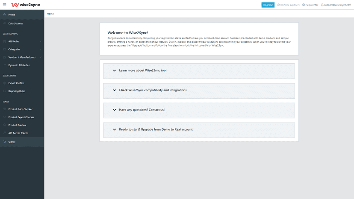Expand the Attributes sidebar submenu arrow
This screenshot has width=354, height=199.
click(x=41, y=41)
